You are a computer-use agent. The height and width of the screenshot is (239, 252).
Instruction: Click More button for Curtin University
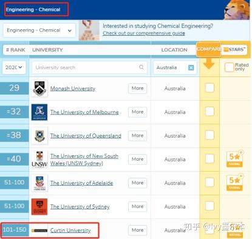pyautogui.click(x=137, y=231)
